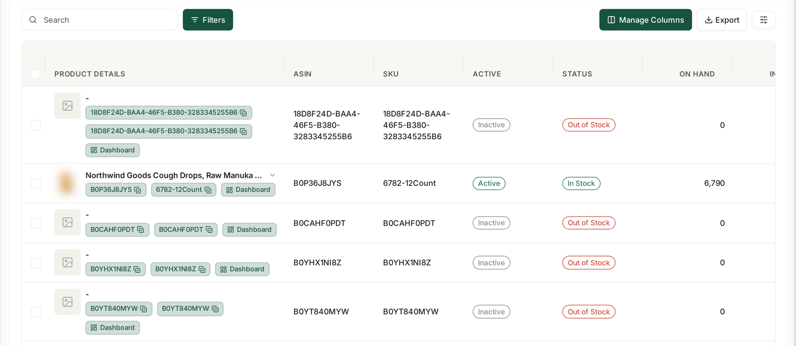Image resolution: width=796 pixels, height=346 pixels.
Task: Click B0P36J8JYS in the ASIN column
Action: (317, 183)
